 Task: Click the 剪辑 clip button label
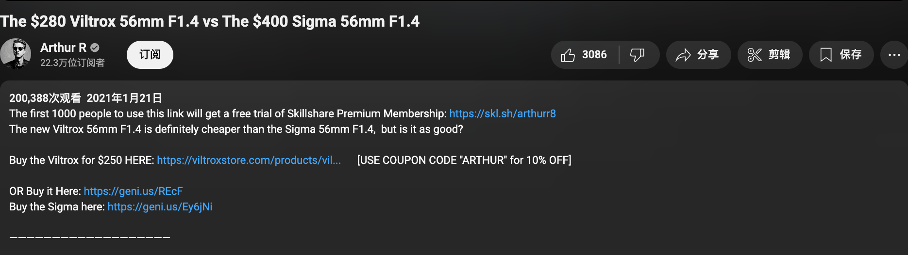click(x=779, y=55)
